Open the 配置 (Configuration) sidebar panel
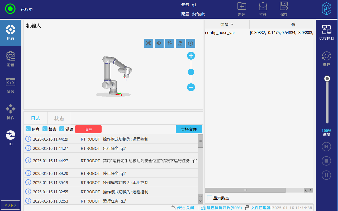This screenshot has width=338, height=211. click(11, 59)
